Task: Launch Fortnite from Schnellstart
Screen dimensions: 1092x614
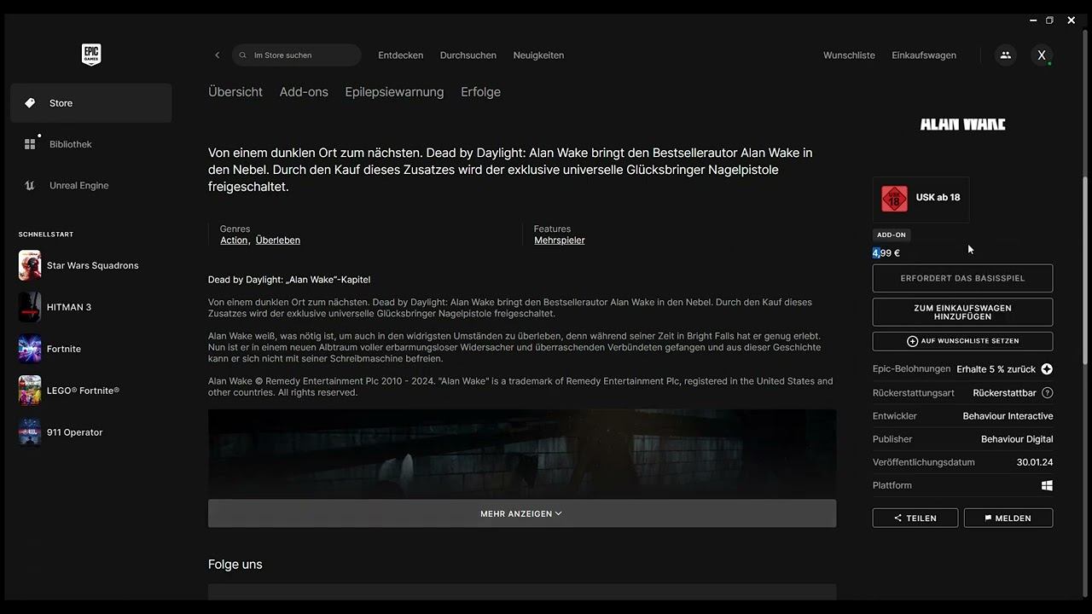Action: pyautogui.click(x=91, y=349)
